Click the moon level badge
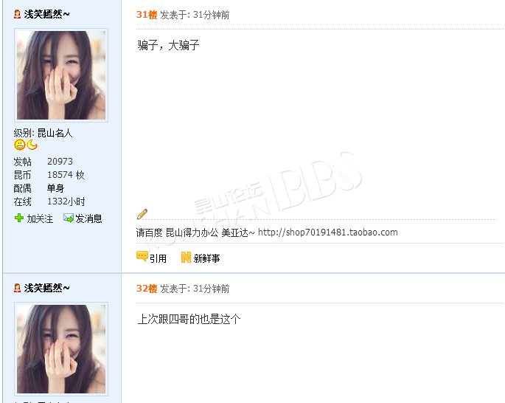This screenshot has width=505, height=403. 32,145
